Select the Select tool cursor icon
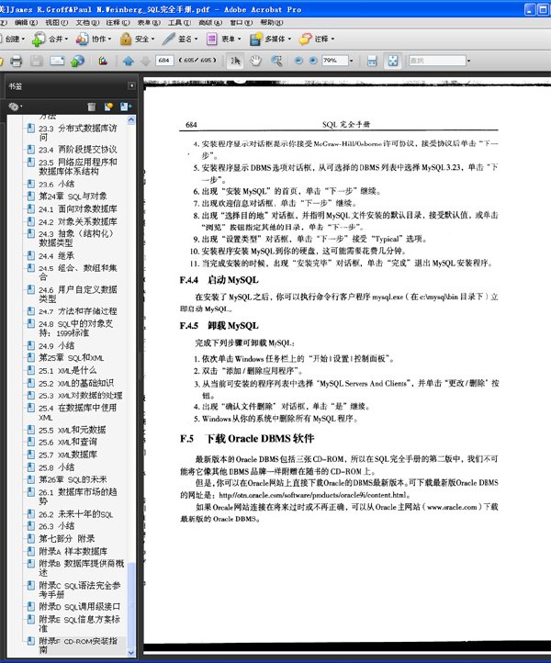 click(235, 61)
